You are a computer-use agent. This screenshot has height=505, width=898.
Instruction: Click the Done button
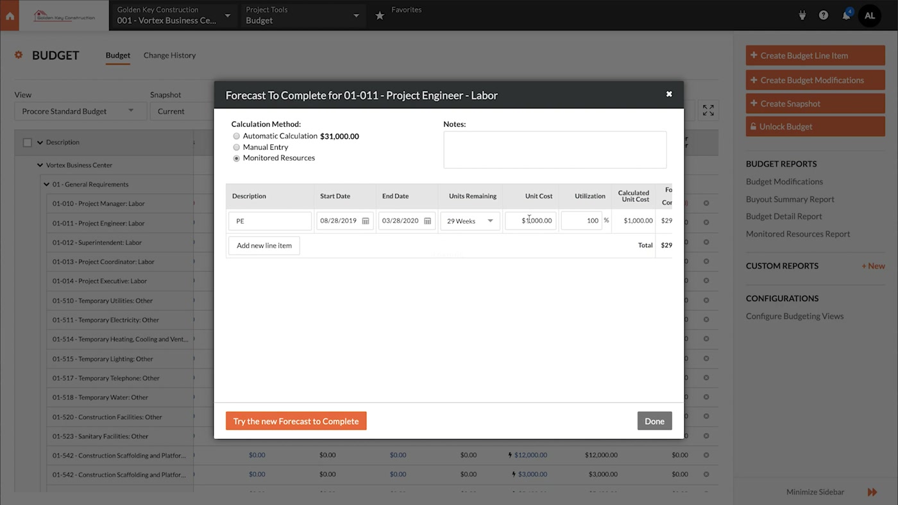pos(654,421)
